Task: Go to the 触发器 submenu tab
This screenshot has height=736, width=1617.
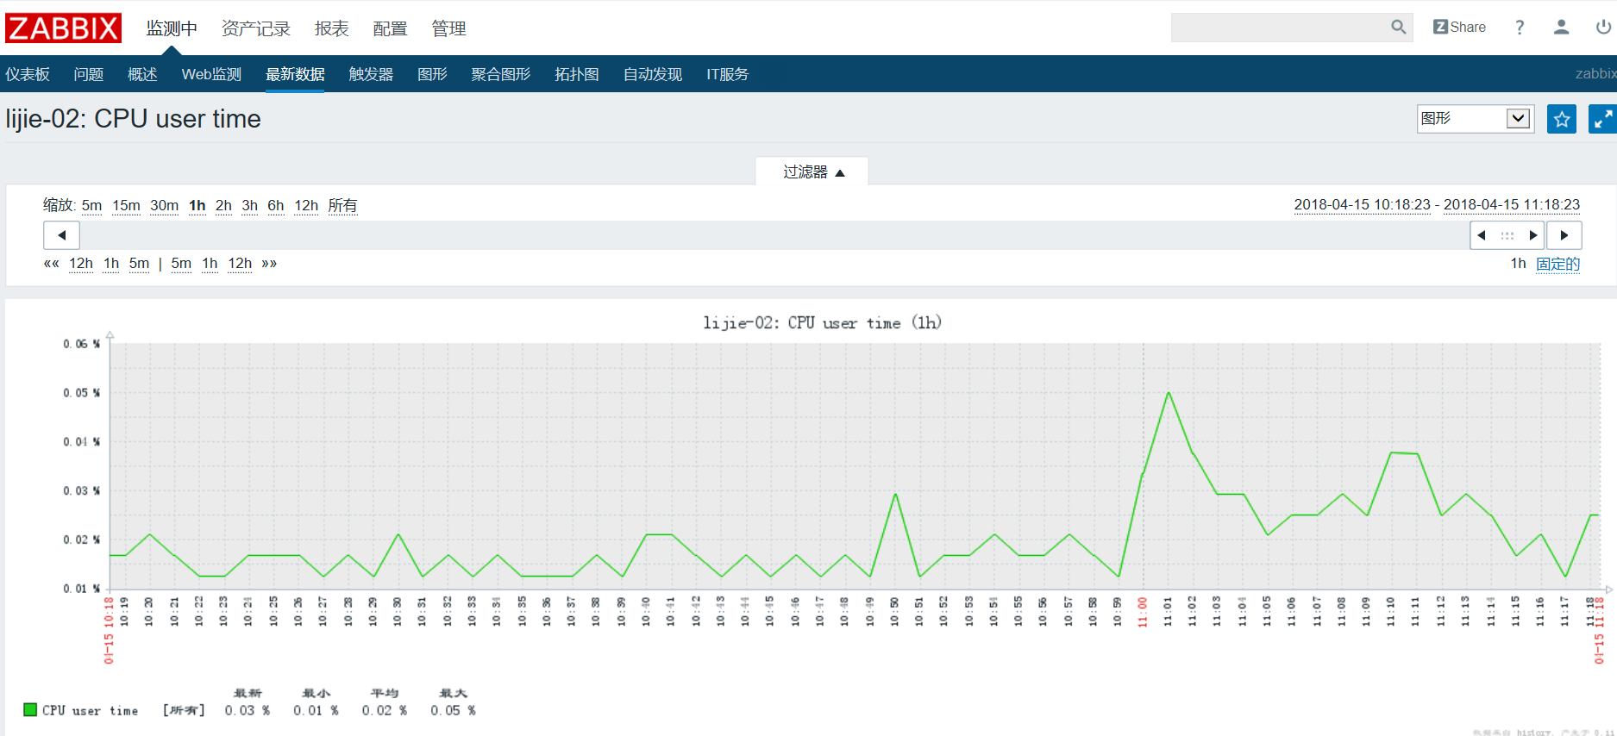Action: point(371,74)
